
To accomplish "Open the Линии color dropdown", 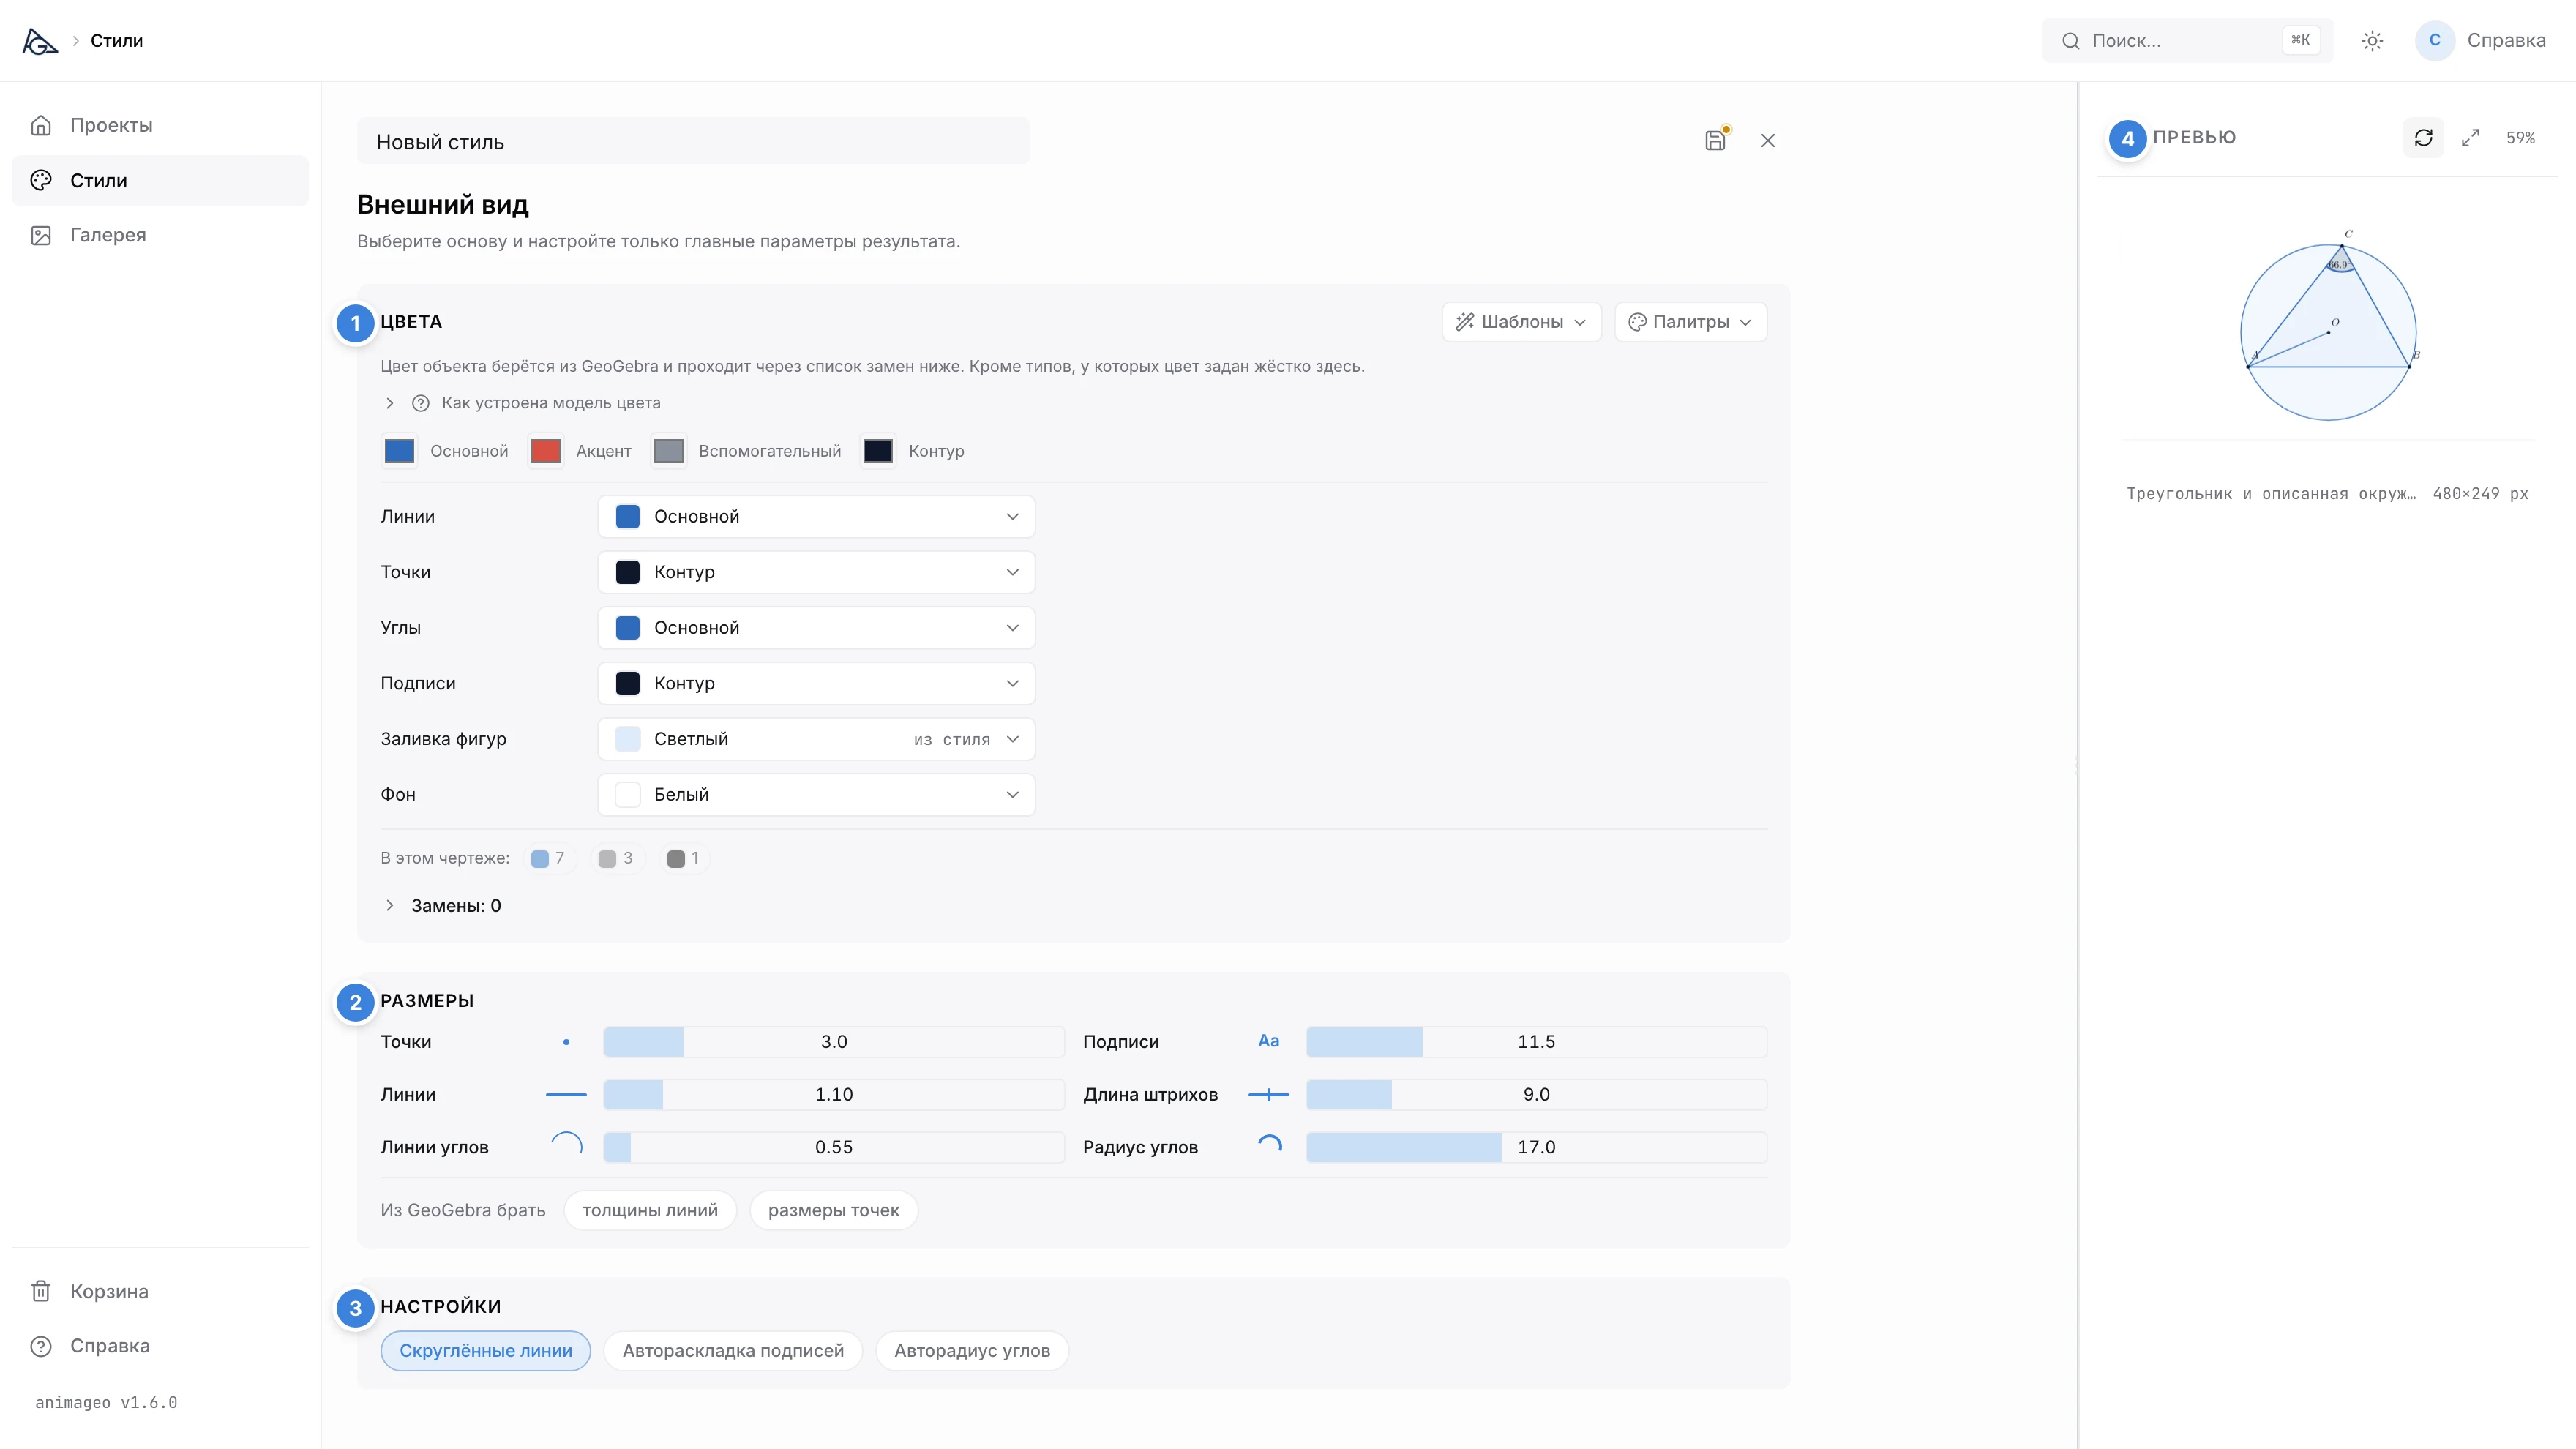I will coord(816,516).
